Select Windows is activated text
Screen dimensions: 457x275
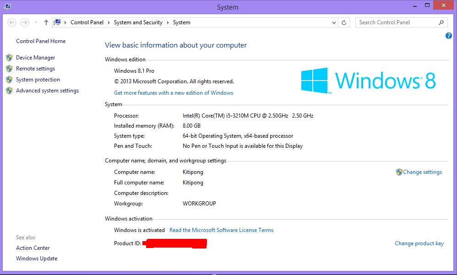pyautogui.click(x=139, y=230)
